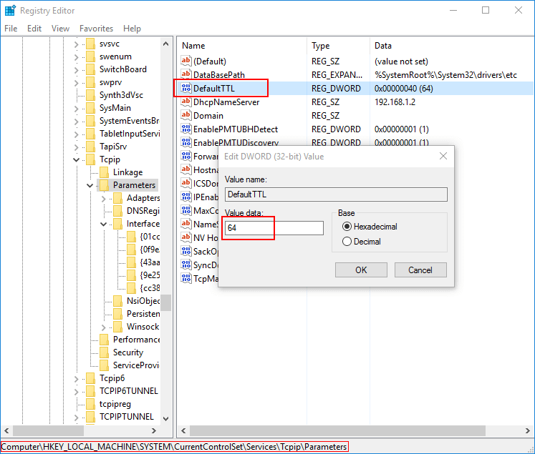The image size is (535, 454).
Task: Select the DNSRegi tree item
Action: point(143,211)
